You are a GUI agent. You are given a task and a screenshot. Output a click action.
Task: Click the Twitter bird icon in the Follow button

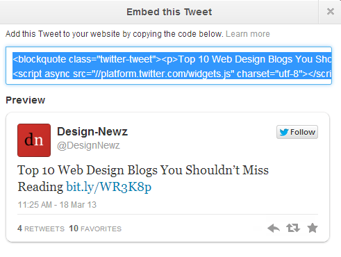[x=284, y=132]
